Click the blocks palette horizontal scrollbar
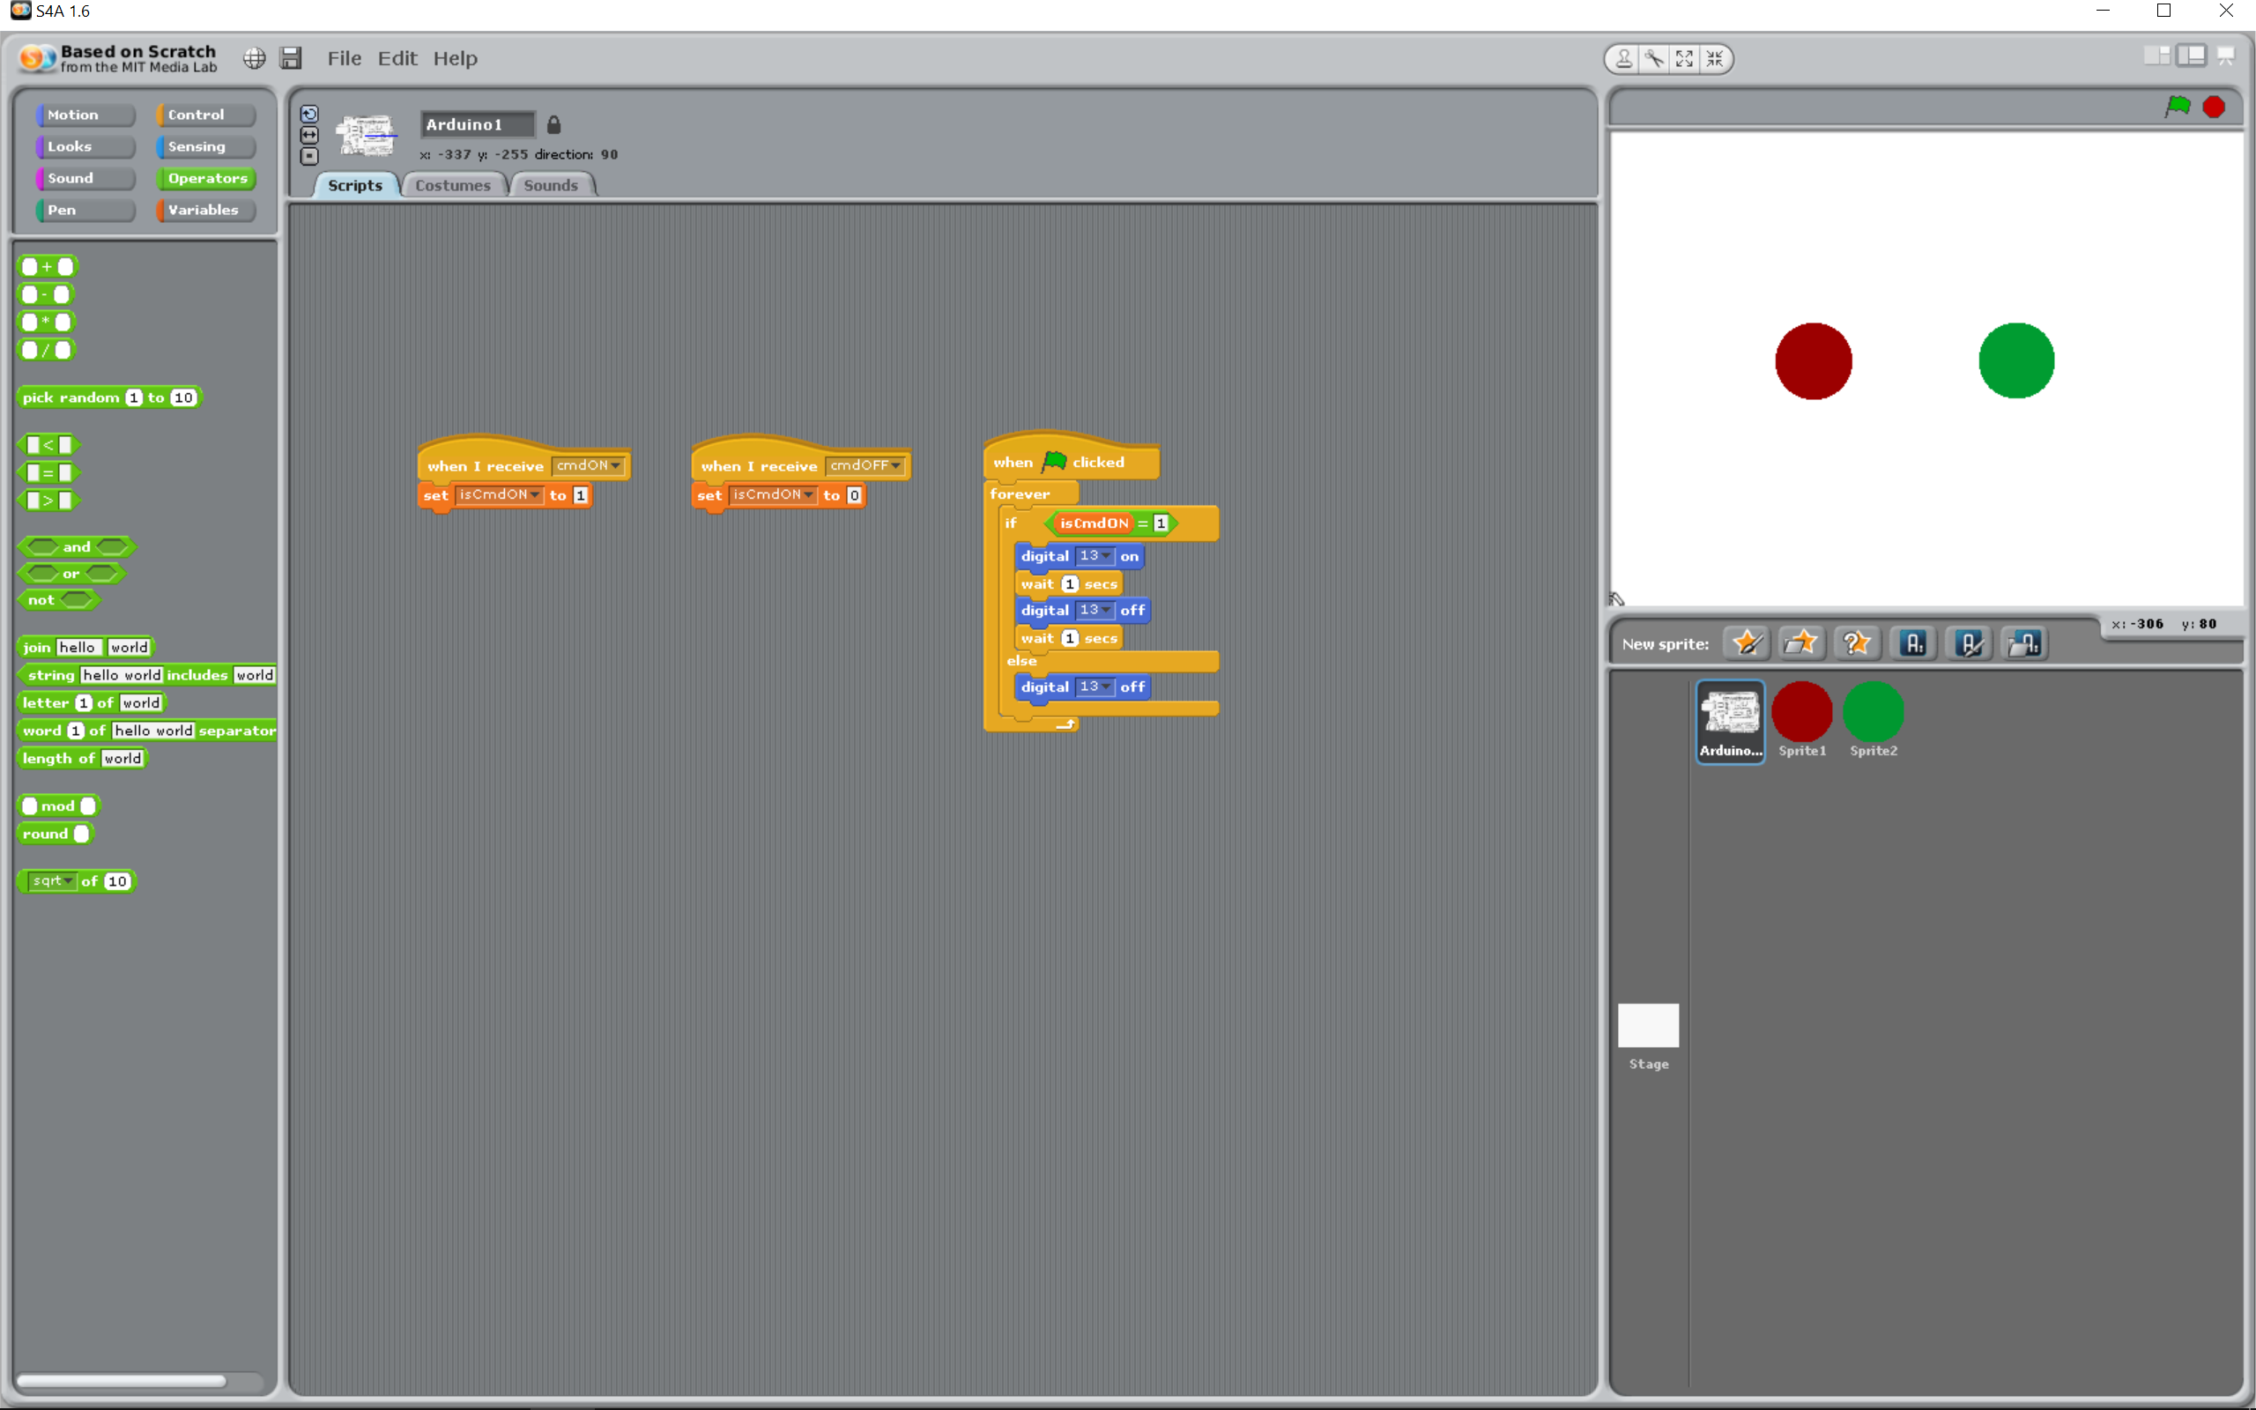The width and height of the screenshot is (2256, 1410). click(x=122, y=1380)
